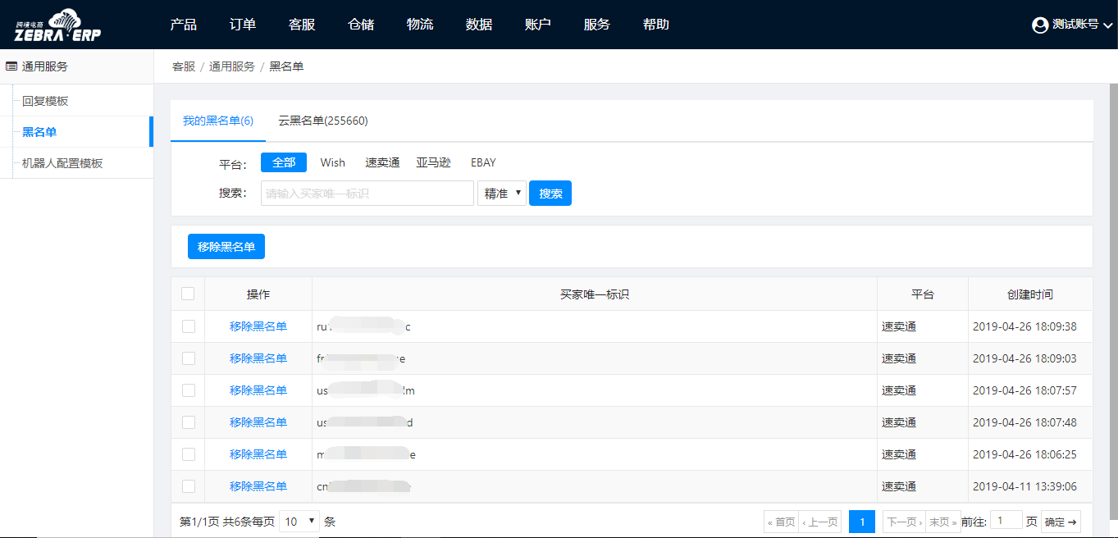This screenshot has width=1118, height=538.
Task: Check the last row checkbox dated 2019-04-11
Action: [x=188, y=486]
